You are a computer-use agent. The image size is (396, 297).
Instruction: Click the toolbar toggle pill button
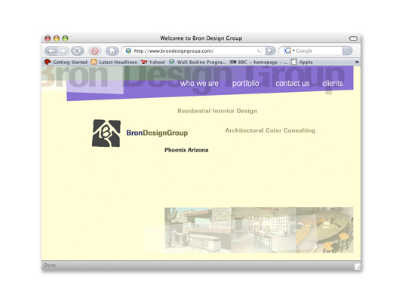353,38
